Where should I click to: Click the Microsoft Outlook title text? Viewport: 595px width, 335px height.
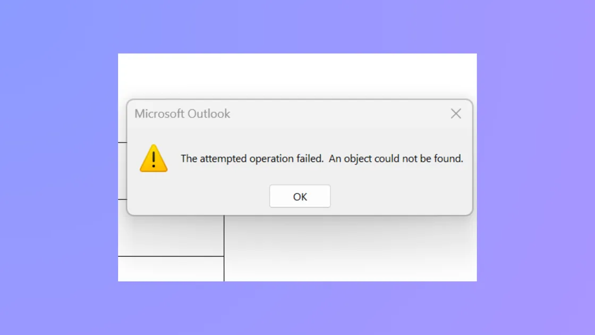click(x=183, y=114)
